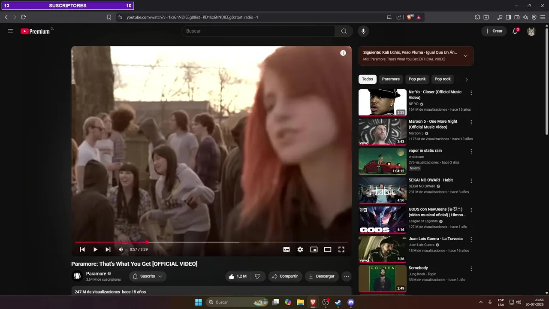Open Brave Shields lion icon
Screen dimensions: 549x309
410,17
